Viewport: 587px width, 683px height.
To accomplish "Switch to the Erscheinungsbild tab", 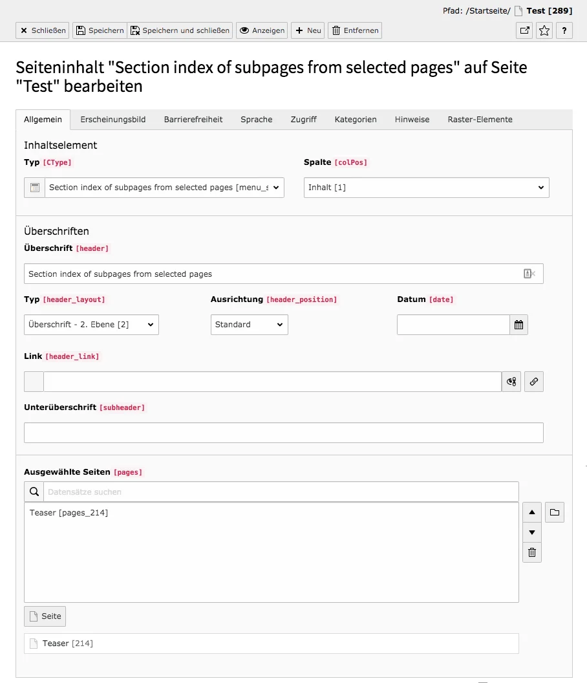I will pos(112,119).
